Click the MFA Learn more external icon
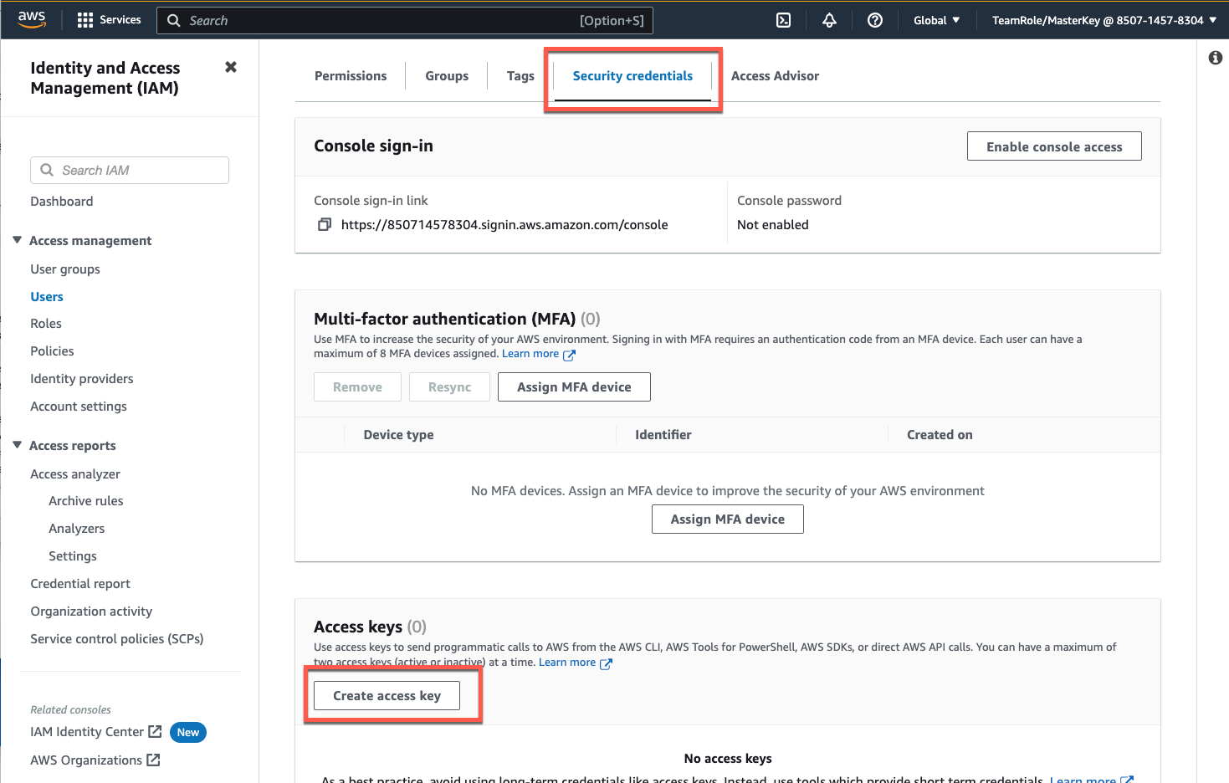Viewport: 1229px width, 783px height. point(569,355)
